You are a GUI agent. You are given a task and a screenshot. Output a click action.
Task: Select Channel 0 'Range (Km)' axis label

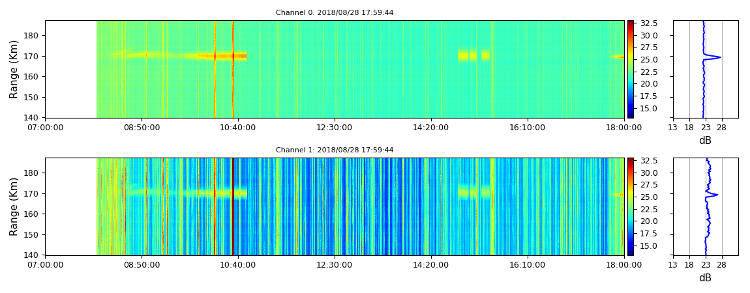pyautogui.click(x=14, y=69)
